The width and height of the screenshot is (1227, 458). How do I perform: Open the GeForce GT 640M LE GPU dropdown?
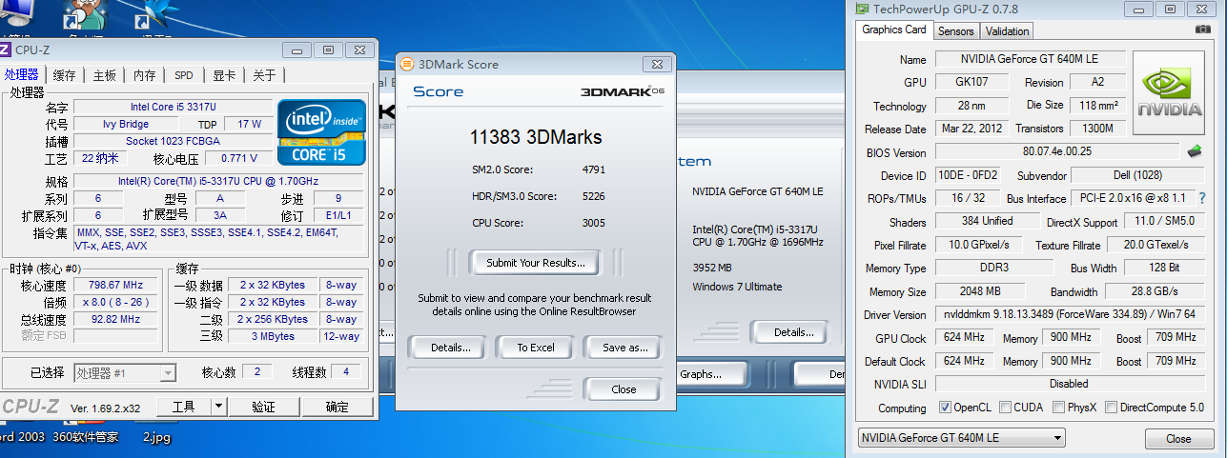(x=961, y=438)
